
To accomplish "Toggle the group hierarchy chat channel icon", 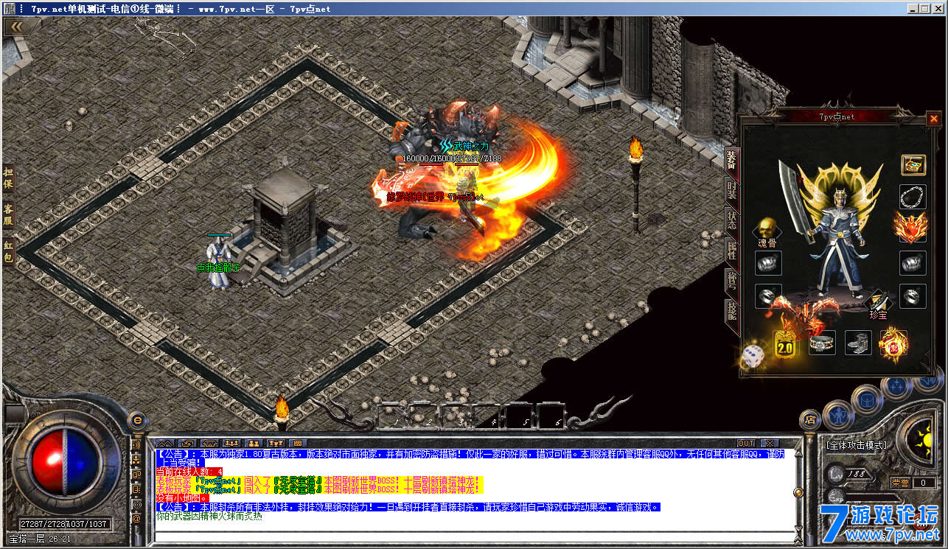I will (x=136, y=460).
